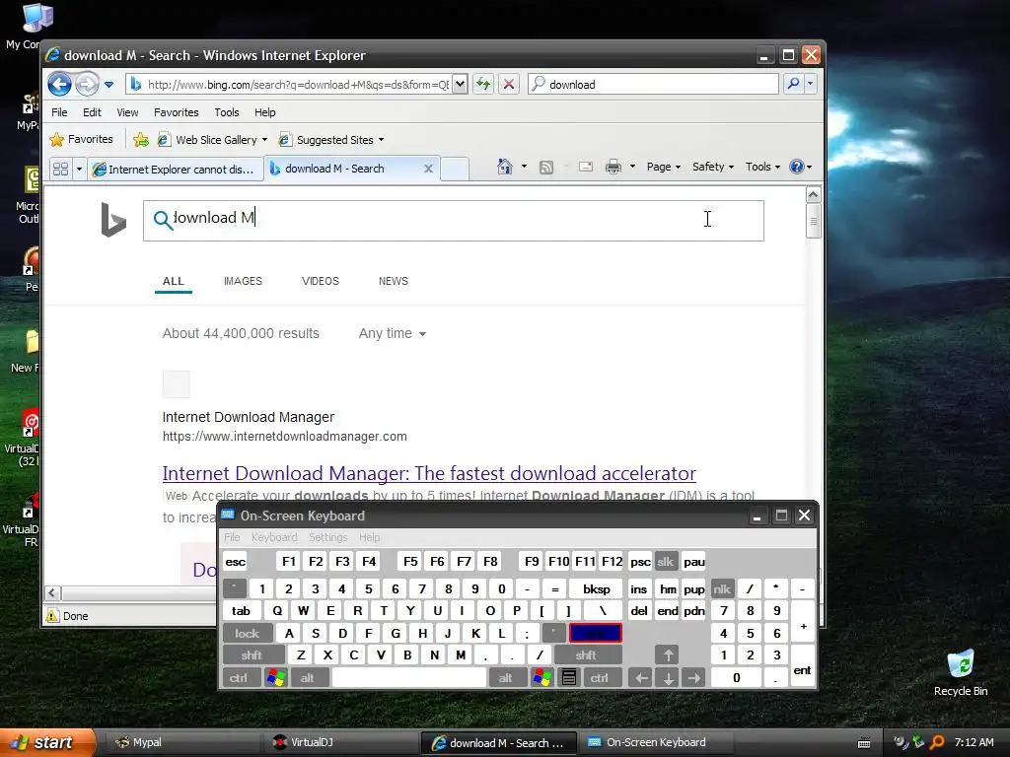This screenshot has width=1010, height=757.
Task: Open VirtualDJ from the taskbar
Action: click(341, 742)
